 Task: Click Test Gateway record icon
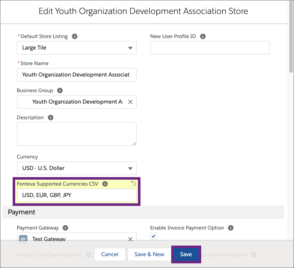pos(23,239)
